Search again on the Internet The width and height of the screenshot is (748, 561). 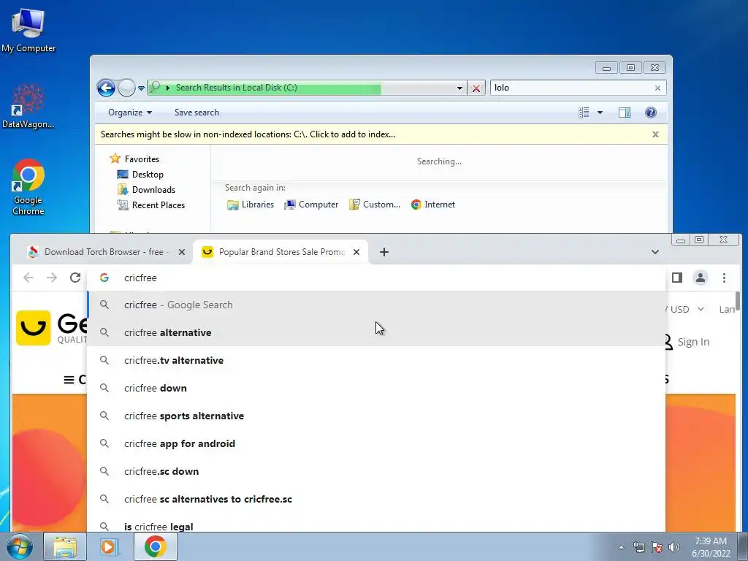(x=433, y=205)
